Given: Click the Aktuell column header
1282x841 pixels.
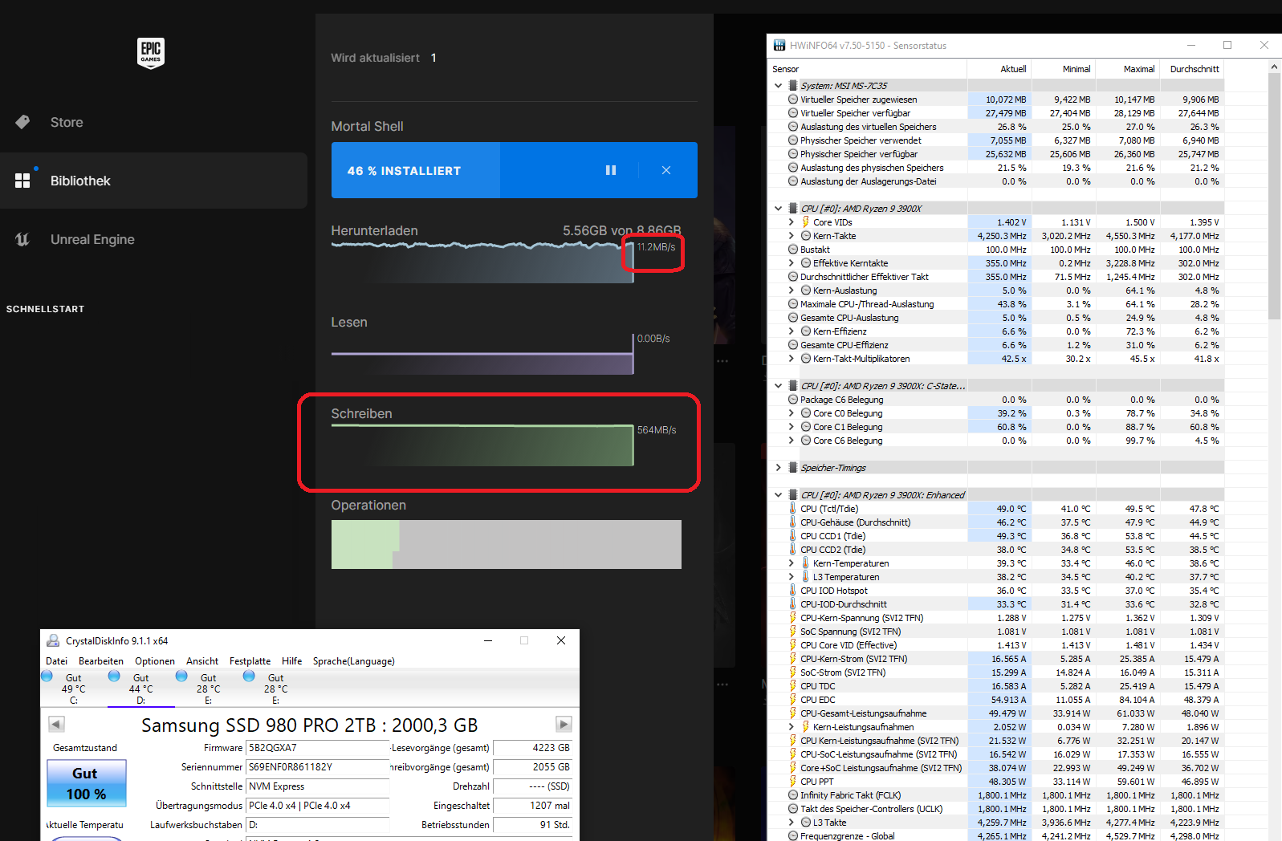Looking at the screenshot, I should (999, 69).
